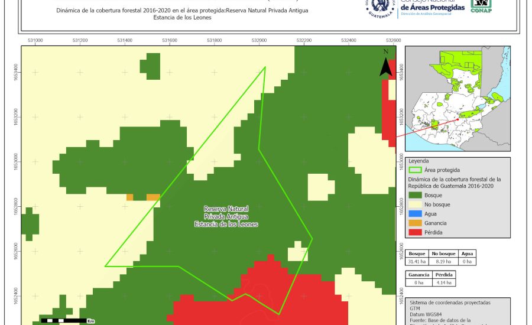Click the Reserva Natural Privada Antigua map label

click(x=226, y=217)
